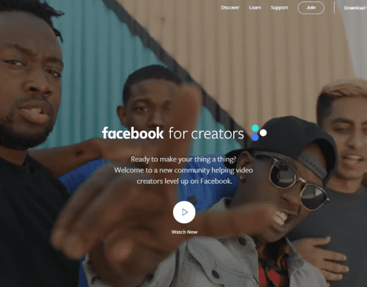Click the 'creators level up on Facebook' line

pos(185,182)
